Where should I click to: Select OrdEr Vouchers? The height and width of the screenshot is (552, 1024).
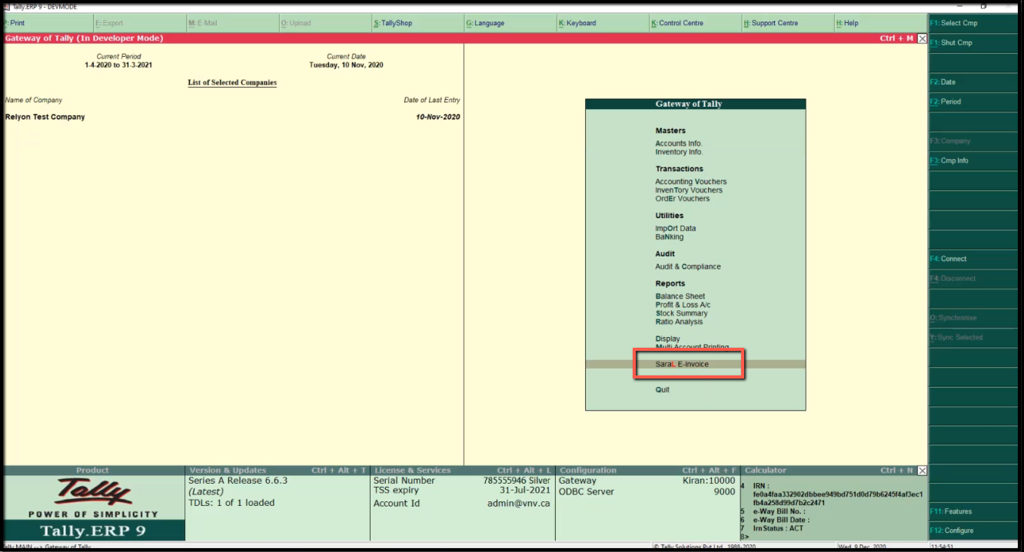pyautogui.click(x=683, y=199)
